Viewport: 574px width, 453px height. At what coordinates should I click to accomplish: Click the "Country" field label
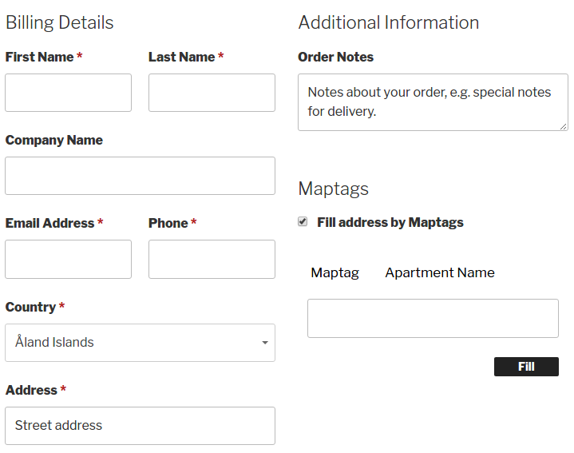point(30,307)
